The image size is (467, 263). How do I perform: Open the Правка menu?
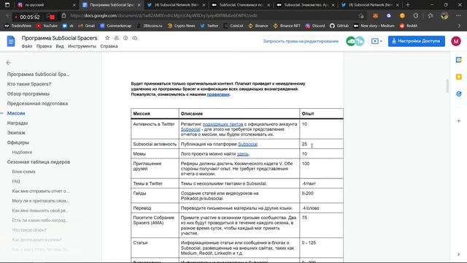[44, 46]
